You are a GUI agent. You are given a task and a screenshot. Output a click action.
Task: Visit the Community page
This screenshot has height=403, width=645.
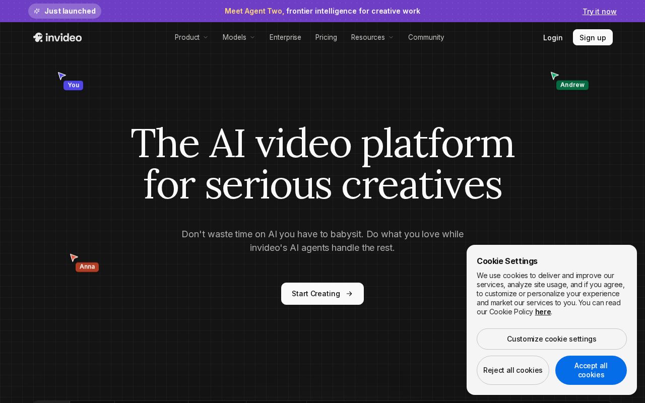pos(426,37)
